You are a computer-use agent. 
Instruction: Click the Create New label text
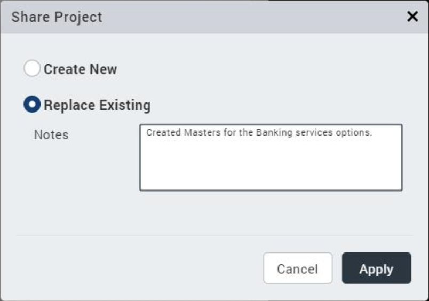click(80, 69)
